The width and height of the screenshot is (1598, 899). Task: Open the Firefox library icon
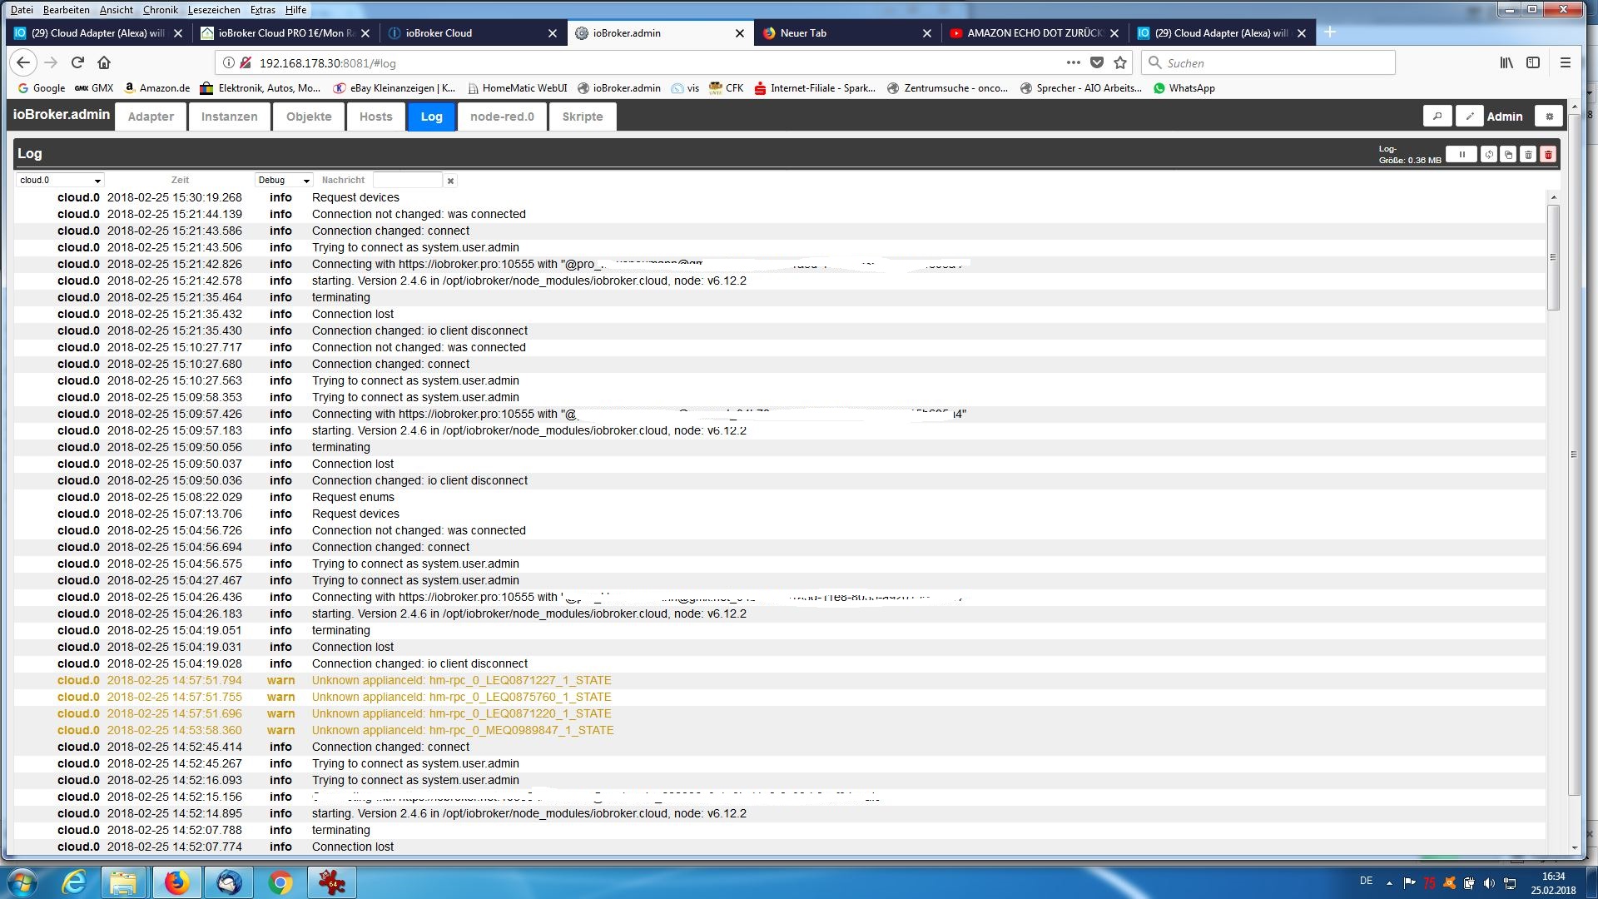1506,62
